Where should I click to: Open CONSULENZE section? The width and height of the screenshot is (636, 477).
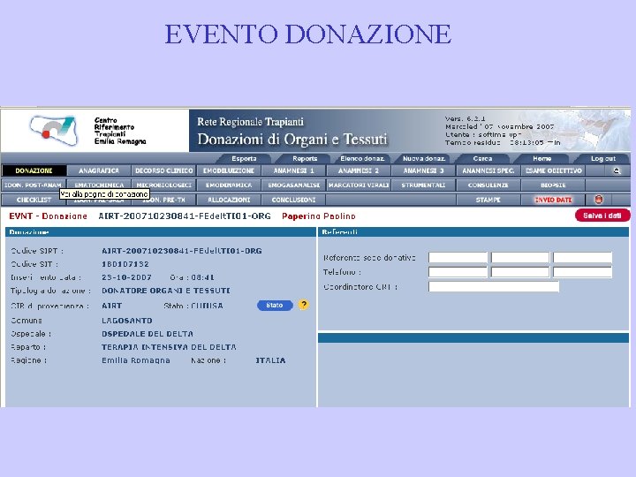(x=488, y=185)
